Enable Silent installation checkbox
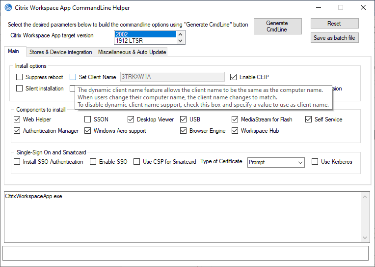This screenshot has height=267, width=375. coord(19,89)
